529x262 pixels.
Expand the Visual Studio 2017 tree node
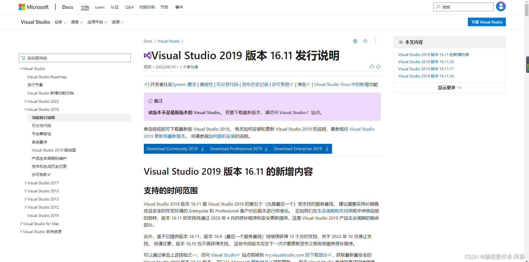pos(26,183)
